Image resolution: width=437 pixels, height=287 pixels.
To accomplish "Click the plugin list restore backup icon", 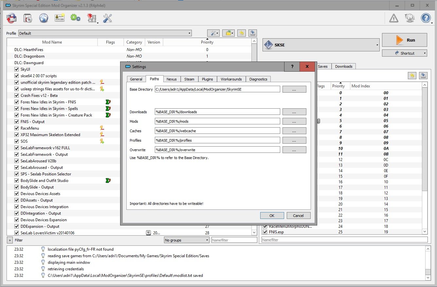I will (x=412, y=76).
